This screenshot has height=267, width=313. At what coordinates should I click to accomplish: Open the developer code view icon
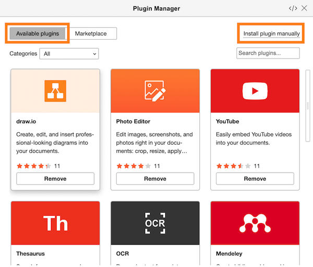[293, 8]
